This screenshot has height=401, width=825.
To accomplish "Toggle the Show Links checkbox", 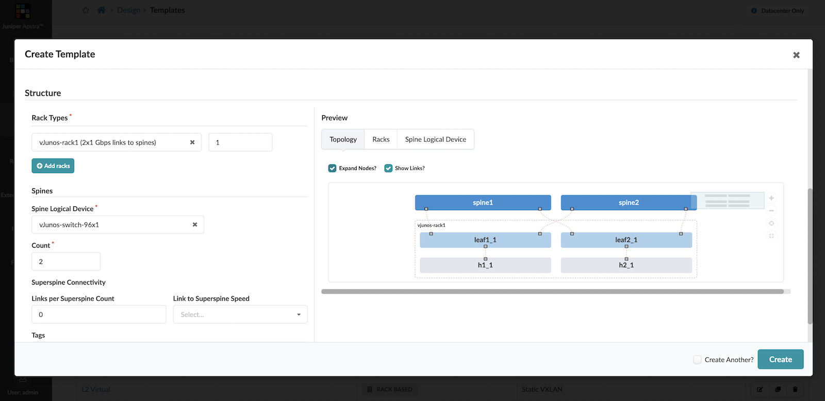I will [388, 168].
